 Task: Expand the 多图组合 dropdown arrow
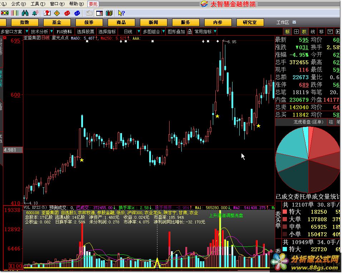point(163,31)
